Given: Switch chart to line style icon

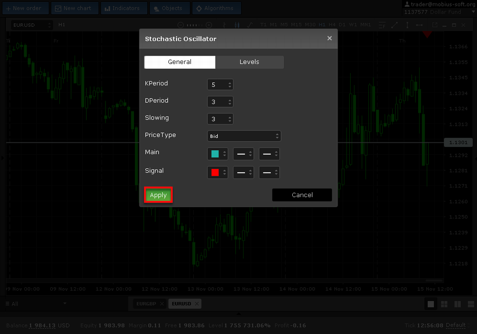Looking at the screenshot, I should coord(250,25).
